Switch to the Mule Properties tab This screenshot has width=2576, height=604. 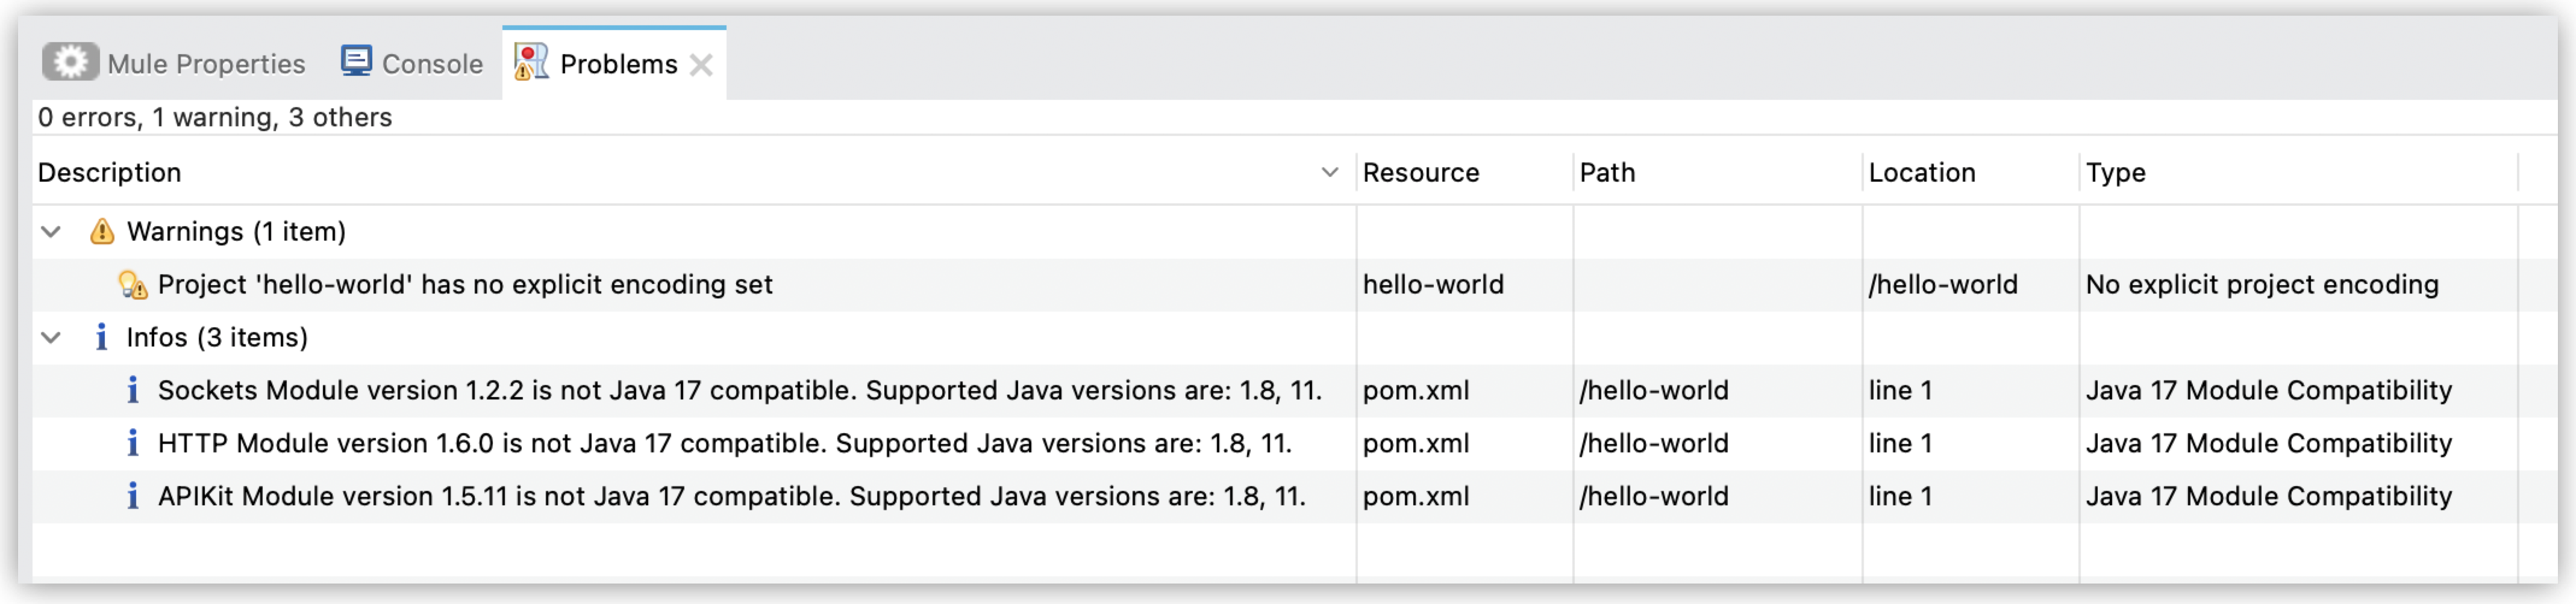pos(205,62)
